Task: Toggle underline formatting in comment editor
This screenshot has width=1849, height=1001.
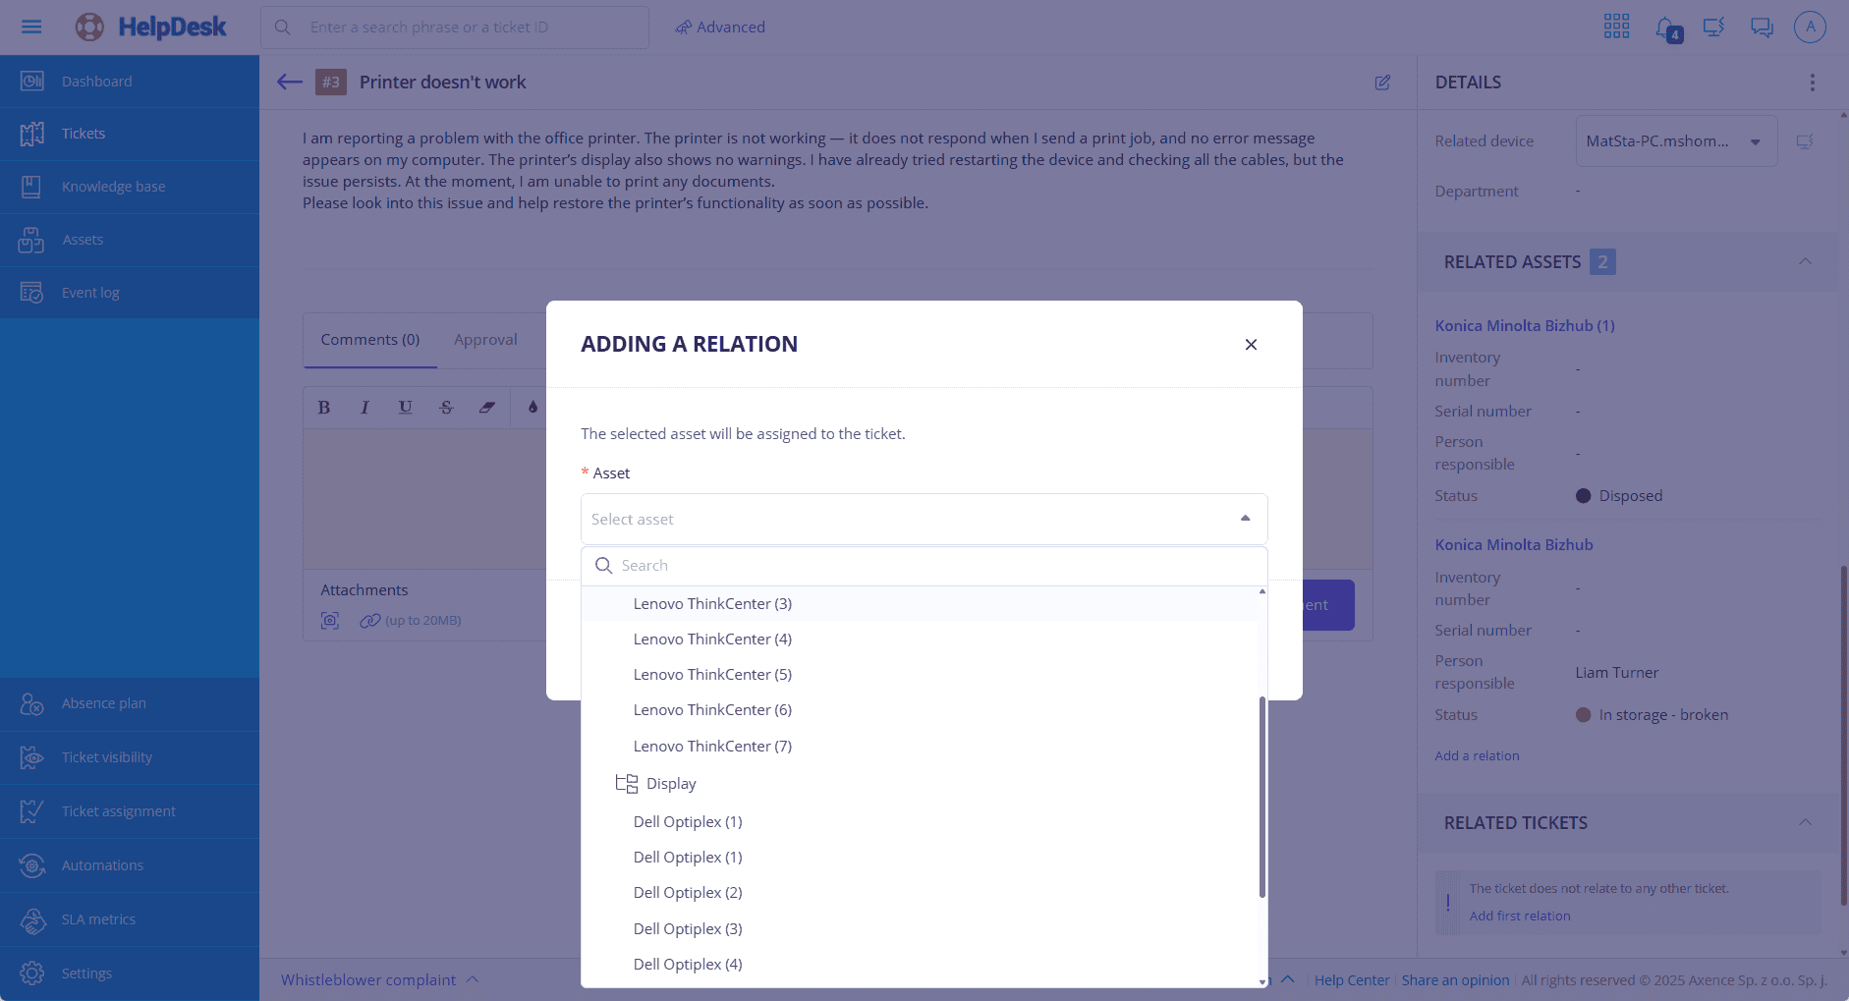Action: coord(405,408)
